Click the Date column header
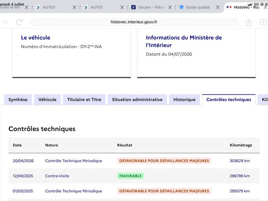This screenshot has width=268, height=201. pos(17,145)
